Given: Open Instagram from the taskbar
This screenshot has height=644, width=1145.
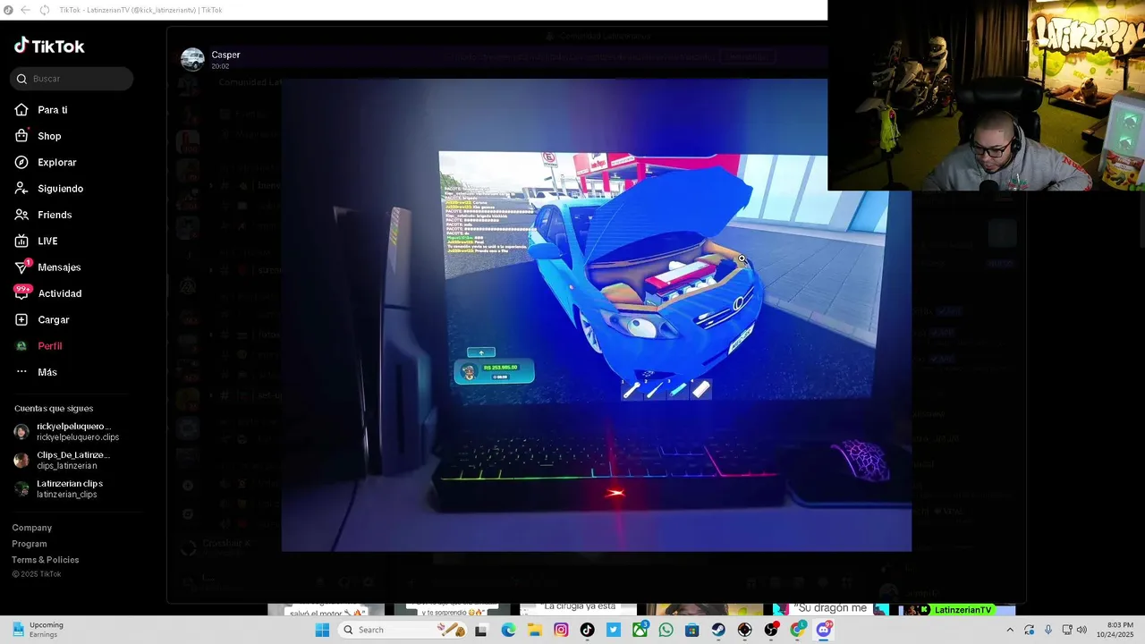Looking at the screenshot, I should coord(561,630).
